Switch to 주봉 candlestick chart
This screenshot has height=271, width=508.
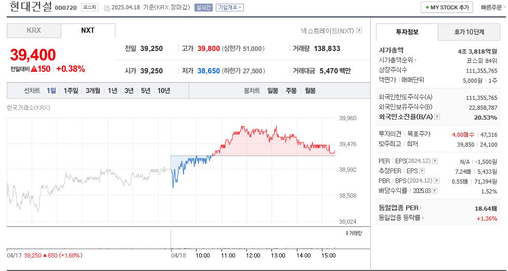pyautogui.click(x=291, y=91)
